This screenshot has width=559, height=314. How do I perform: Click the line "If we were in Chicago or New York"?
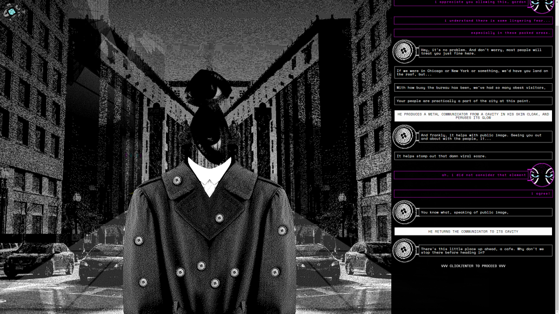[473, 72]
